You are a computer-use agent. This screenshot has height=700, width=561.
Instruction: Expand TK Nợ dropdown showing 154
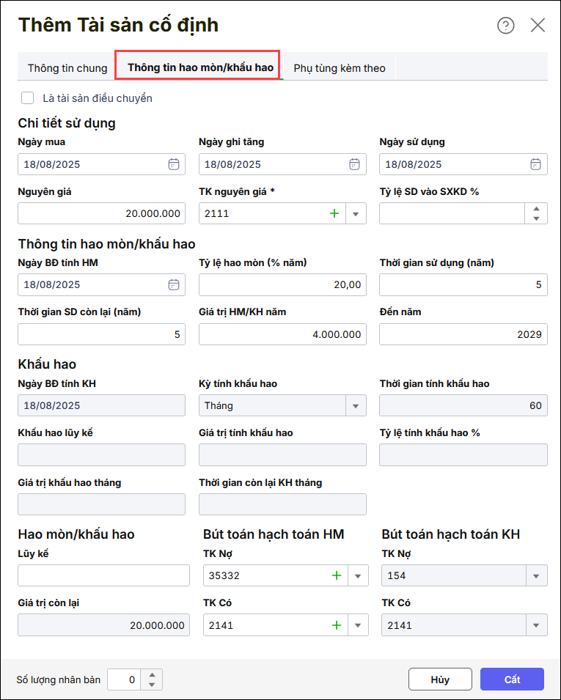[x=536, y=575]
